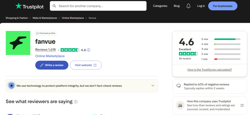Open the notifications bell

[x=188, y=6]
